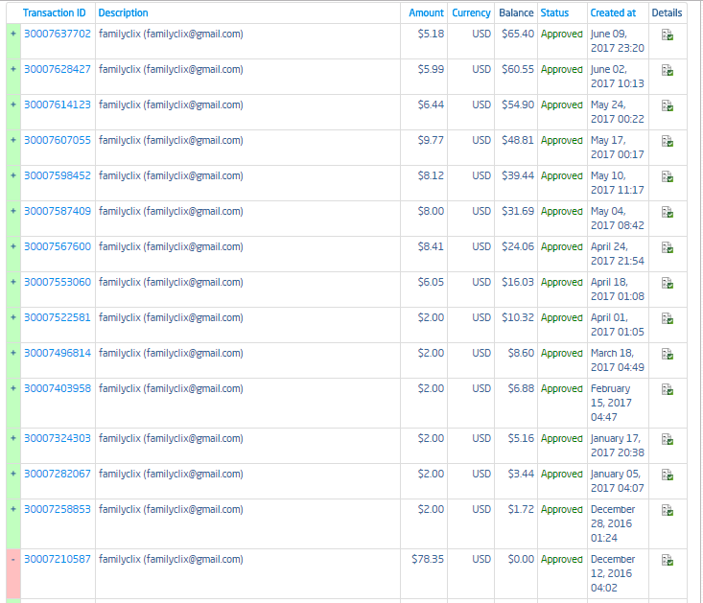
Task: Open details icon for transaction 30007282067
Action: coord(668,475)
